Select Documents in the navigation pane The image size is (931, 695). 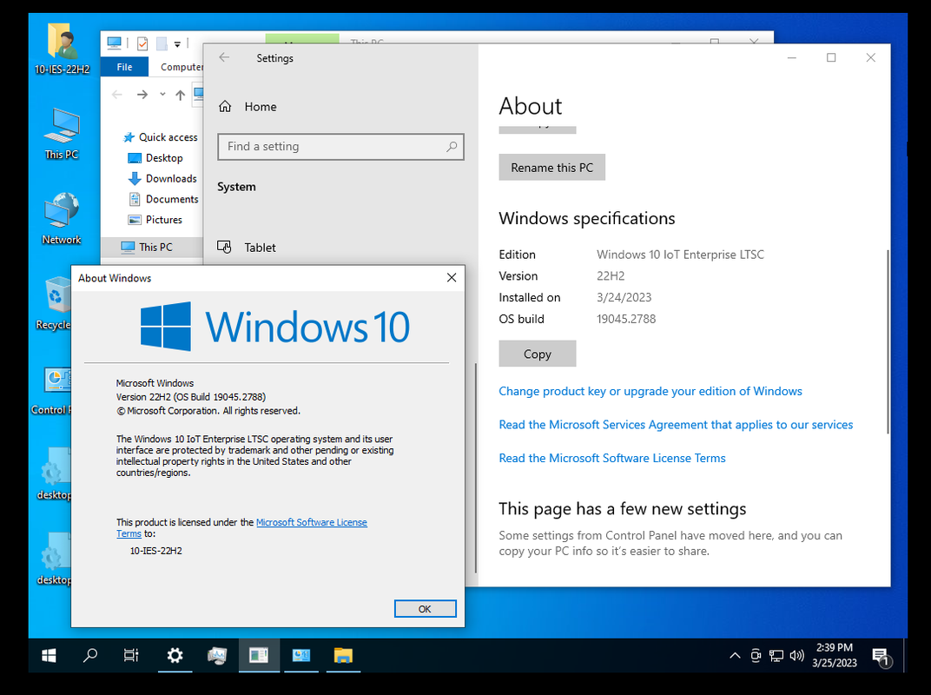163,199
